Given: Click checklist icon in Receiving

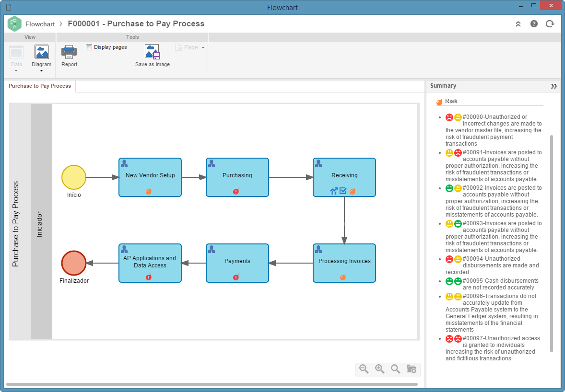Looking at the screenshot, I should tap(343, 191).
